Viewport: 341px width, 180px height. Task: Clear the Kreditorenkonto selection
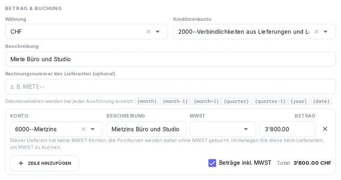316,32
